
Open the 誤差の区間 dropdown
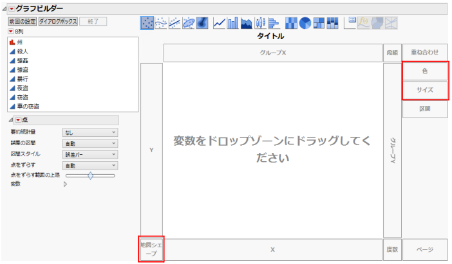(x=90, y=143)
